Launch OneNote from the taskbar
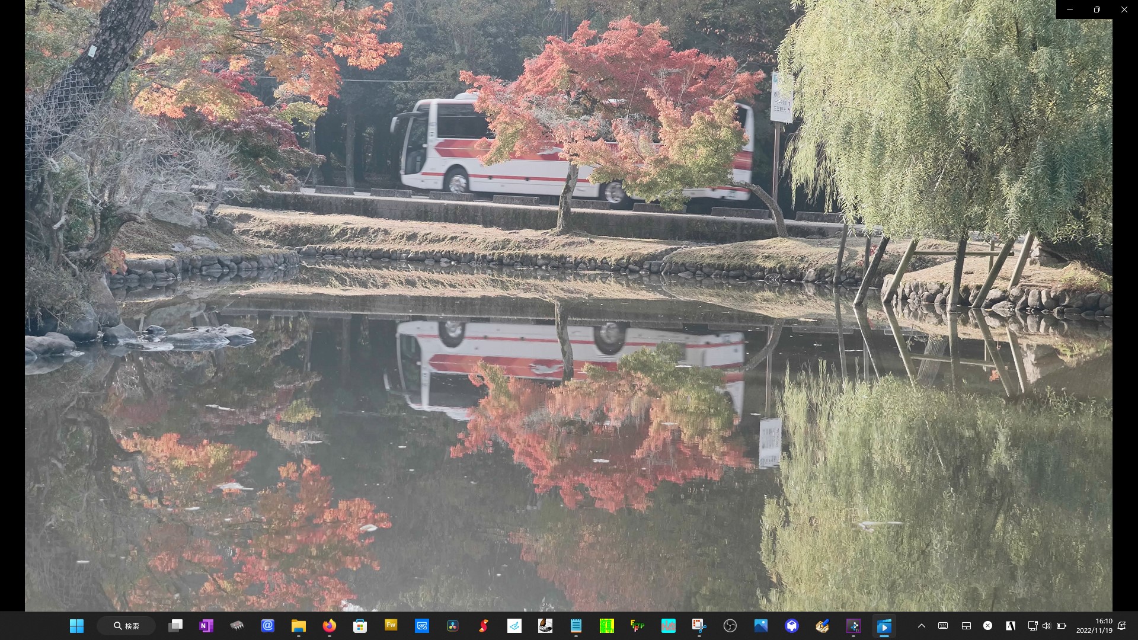Viewport: 1138px width, 640px height. tap(206, 626)
